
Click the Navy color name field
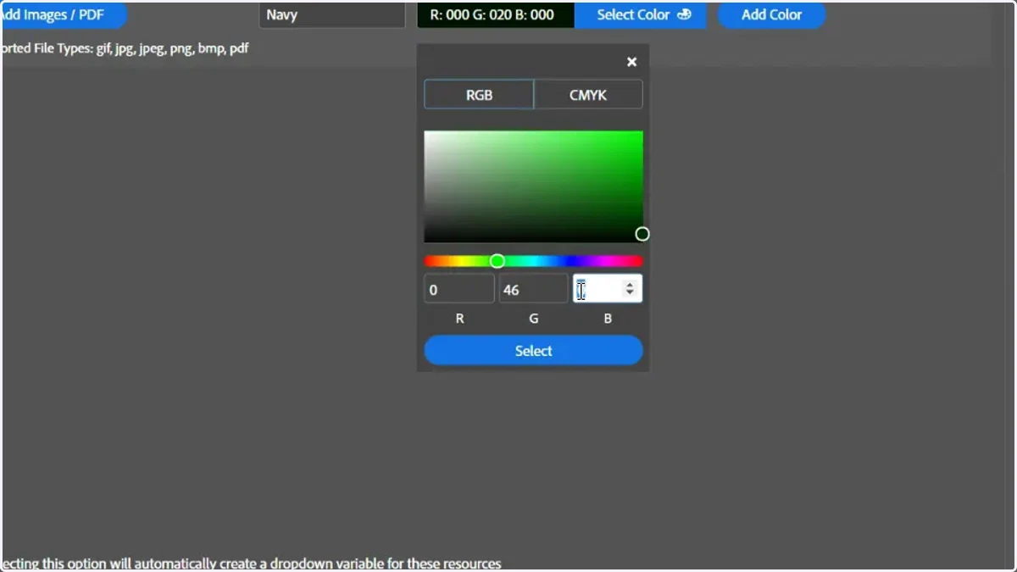[x=331, y=14]
